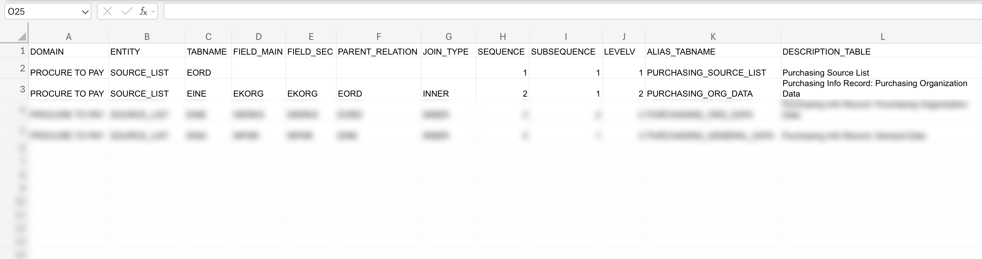The height and width of the screenshot is (259, 982).
Task: Click the Accept (checkmark) icon beside formula bar
Action: 126,12
